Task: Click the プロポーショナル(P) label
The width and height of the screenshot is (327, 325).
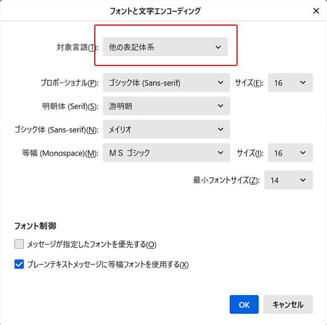Action: [69, 83]
